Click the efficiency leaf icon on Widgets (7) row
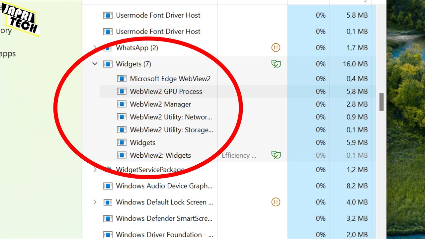 pos(276,64)
